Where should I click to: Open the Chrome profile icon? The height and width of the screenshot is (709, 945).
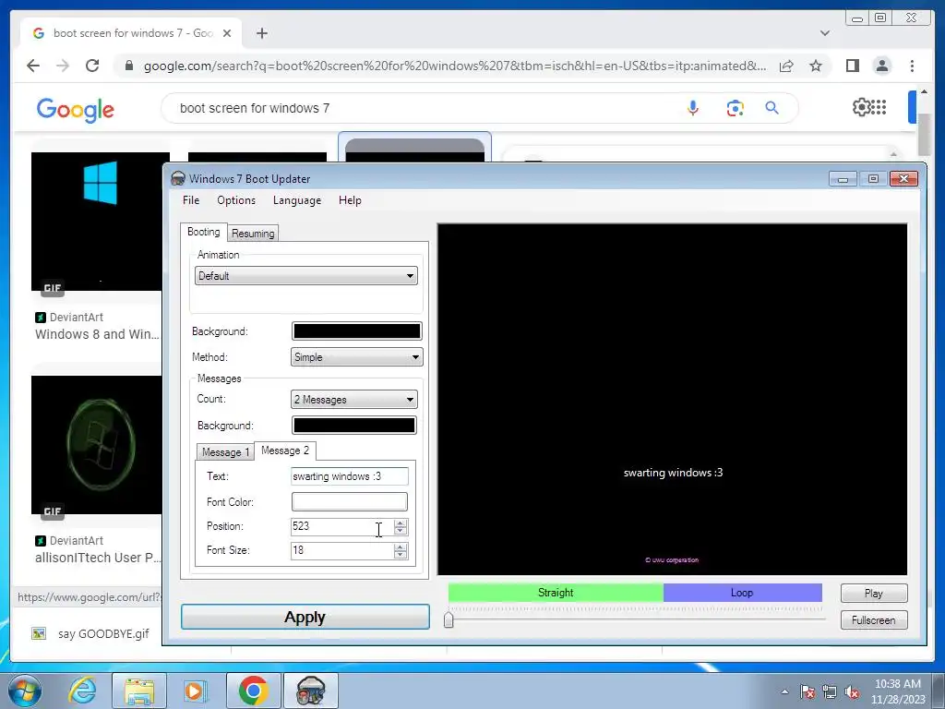tap(881, 66)
